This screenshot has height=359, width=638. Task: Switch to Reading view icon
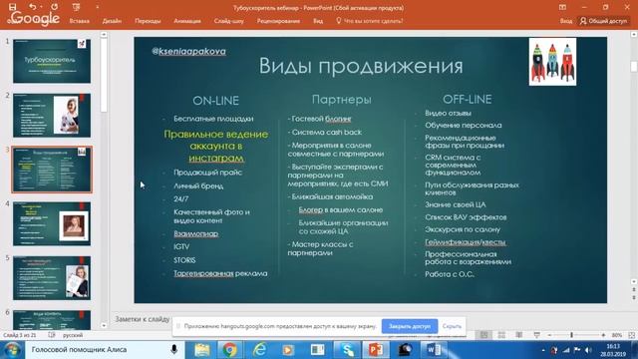[519, 335]
